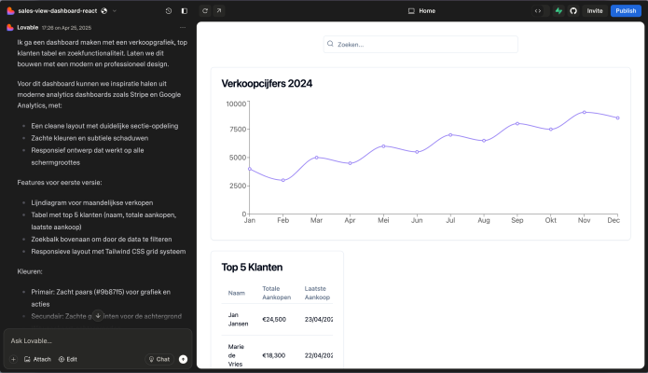Refresh the preview with reload icon
The image size is (648, 373).
[205, 11]
